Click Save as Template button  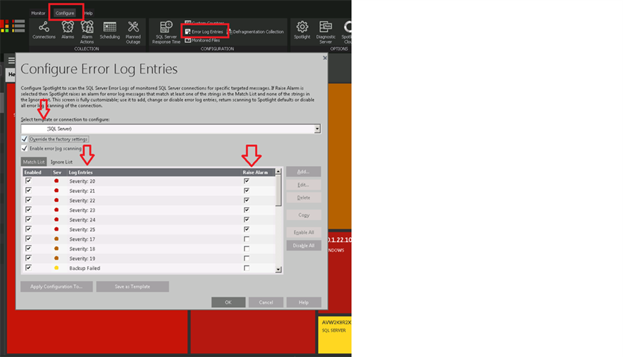click(132, 287)
